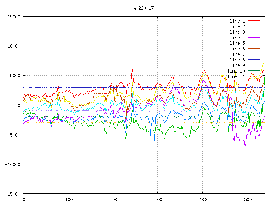Viewport: 273px width, 205px height.
Task: Click the 100 x-axis tick label
Action: 68,199
